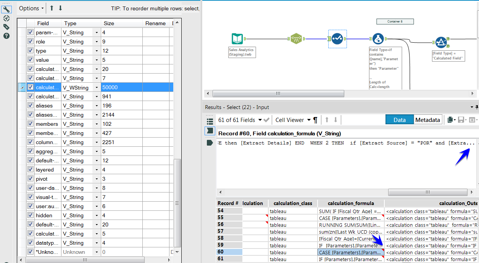
Task: Click the save results icon in Results pane
Action: tap(462, 120)
